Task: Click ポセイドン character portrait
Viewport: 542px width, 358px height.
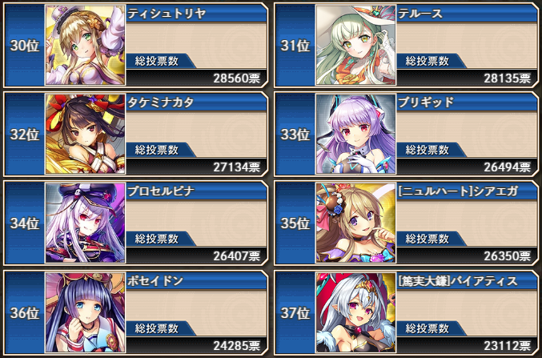Action: (85, 312)
